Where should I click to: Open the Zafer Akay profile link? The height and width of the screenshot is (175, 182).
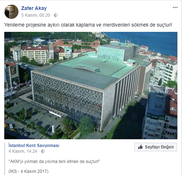click(34, 8)
